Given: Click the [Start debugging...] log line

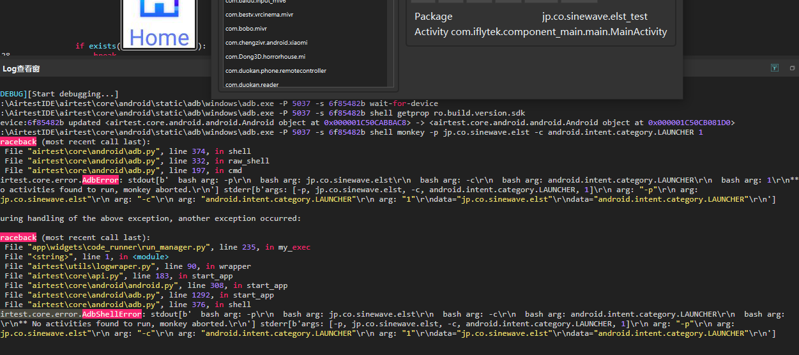Looking at the screenshot, I should tap(59, 94).
